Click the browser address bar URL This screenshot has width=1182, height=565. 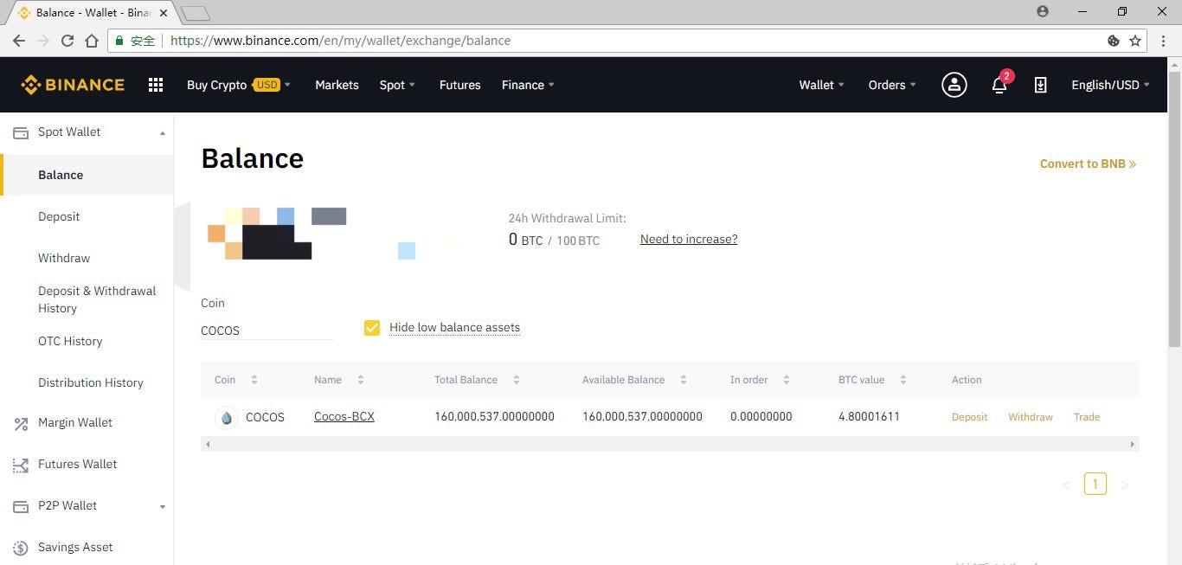(x=341, y=41)
